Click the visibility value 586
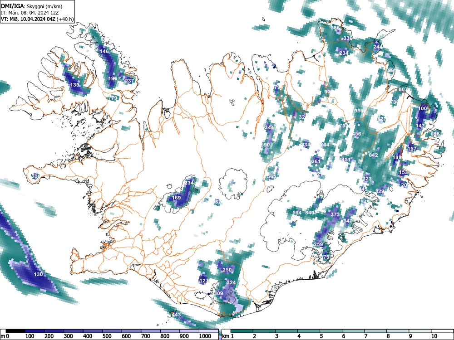The height and width of the screenshot is (340, 454). coord(335,28)
